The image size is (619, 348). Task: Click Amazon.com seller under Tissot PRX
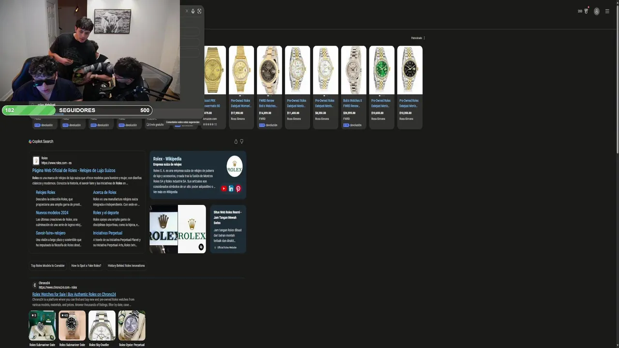click(210, 119)
